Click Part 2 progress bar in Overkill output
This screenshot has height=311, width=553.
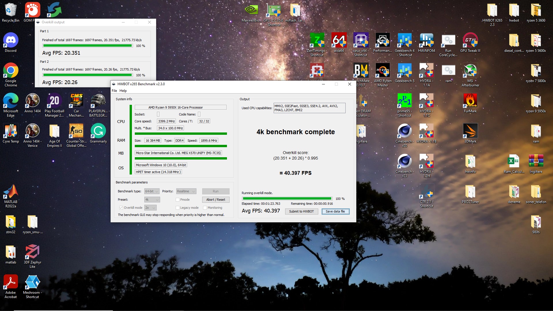pos(87,75)
